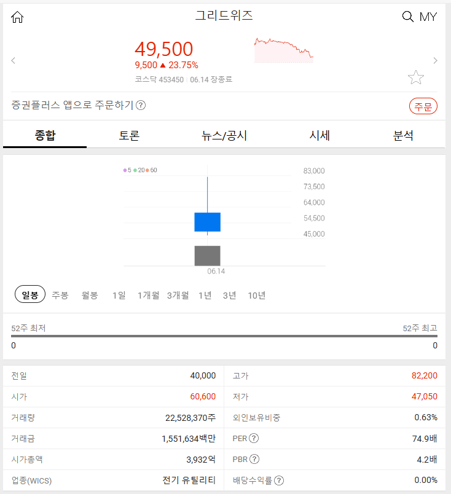Select the 1일 chart range
The width and height of the screenshot is (451, 494).
pos(119,295)
